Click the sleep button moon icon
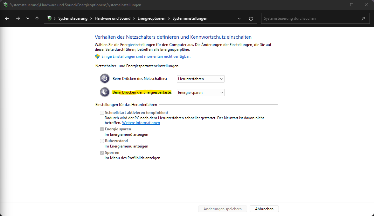 [x=105, y=92]
